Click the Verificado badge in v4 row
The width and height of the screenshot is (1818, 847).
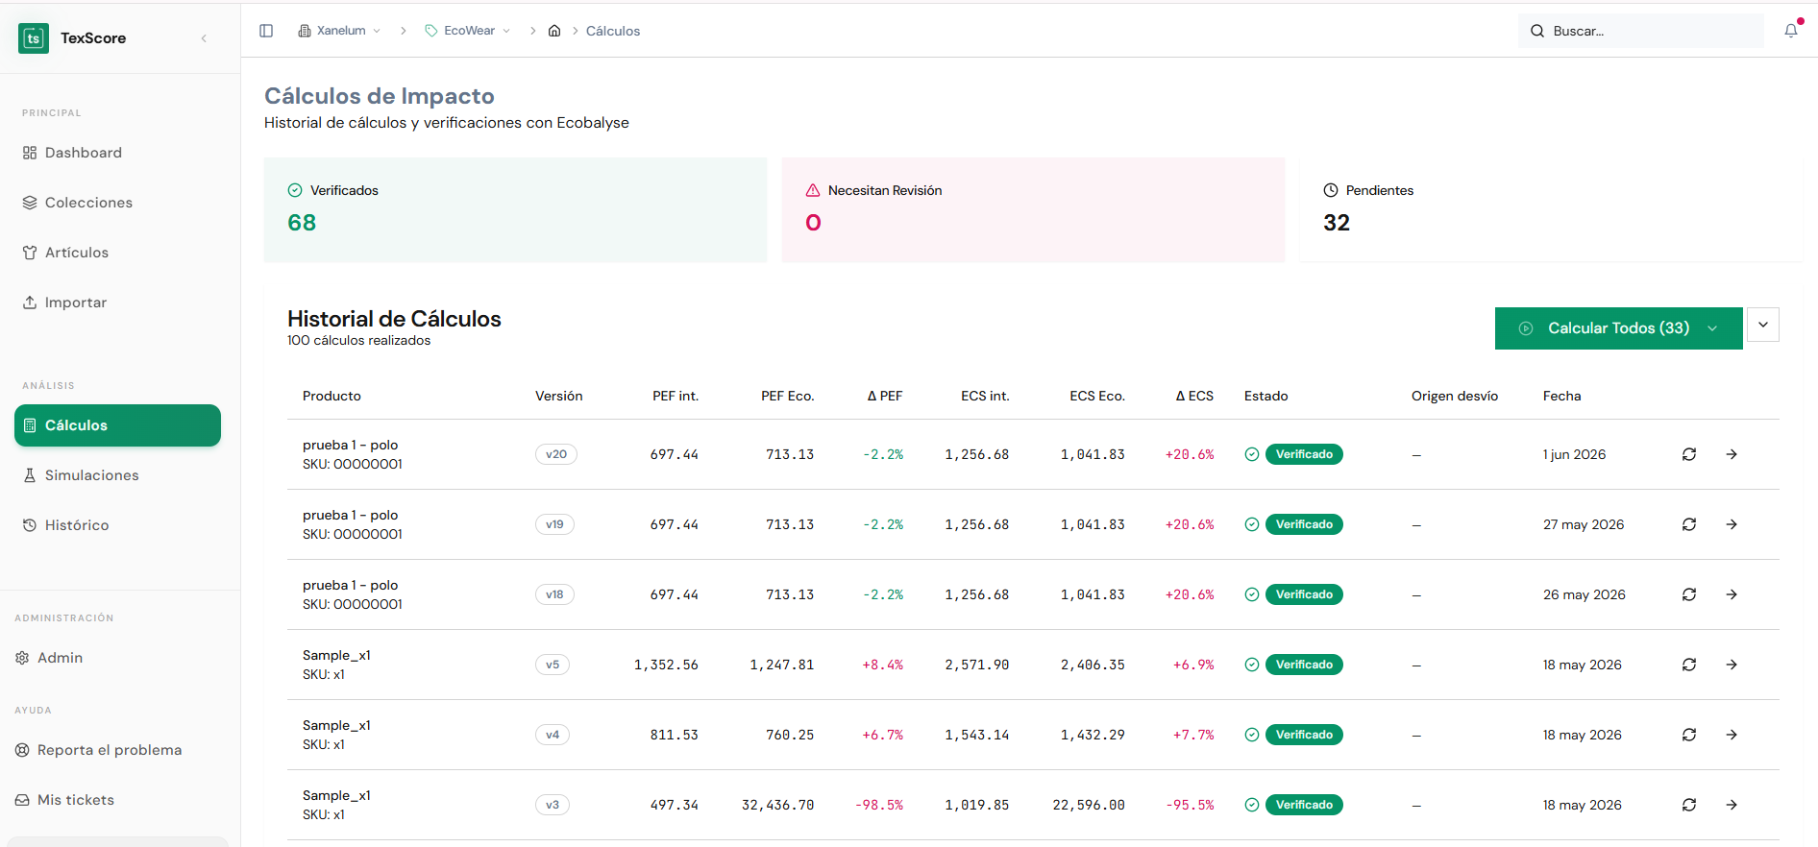pos(1304,735)
